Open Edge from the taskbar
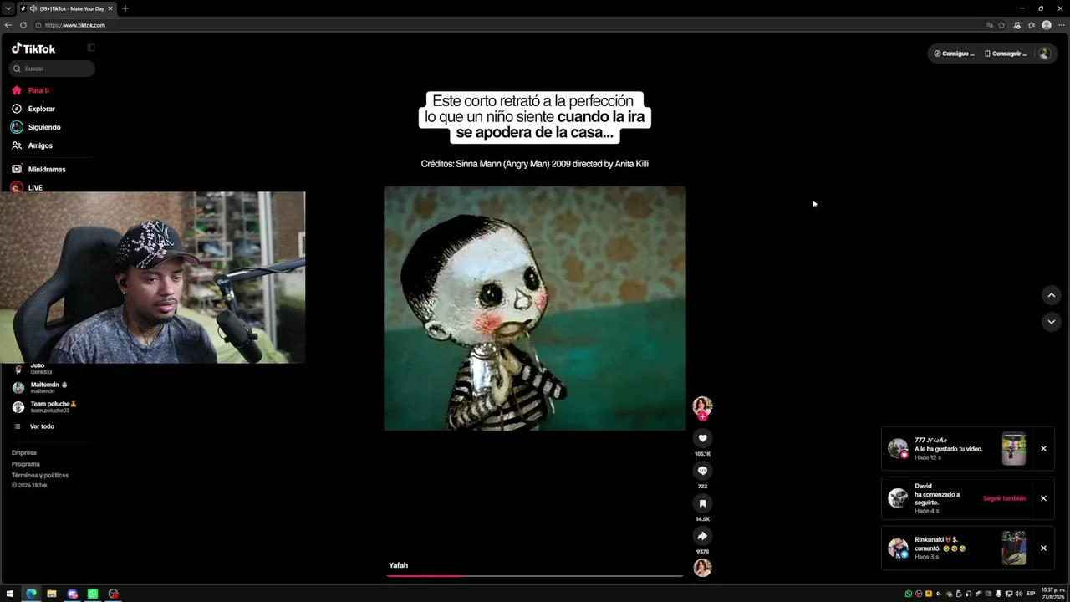Image resolution: width=1070 pixels, height=602 pixels. [x=31, y=594]
